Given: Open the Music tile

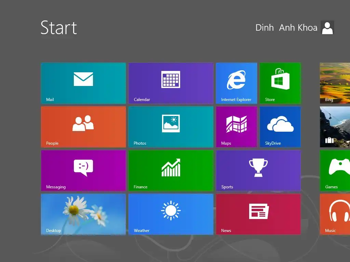Looking at the screenshot, I should click(x=335, y=214).
